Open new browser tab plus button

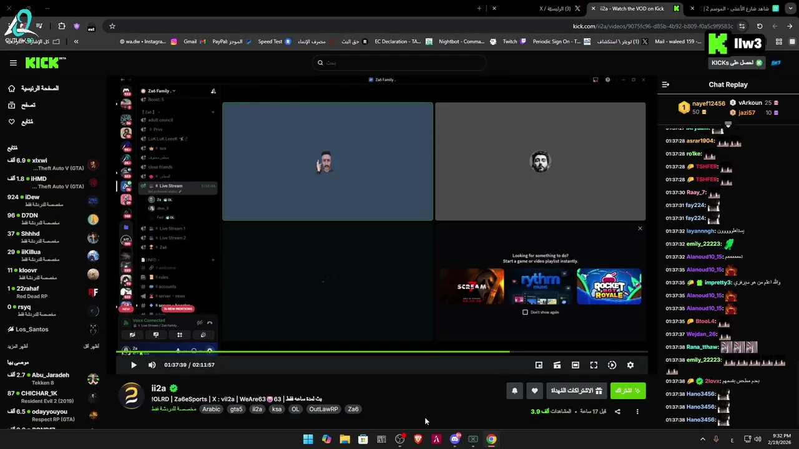tap(479, 9)
